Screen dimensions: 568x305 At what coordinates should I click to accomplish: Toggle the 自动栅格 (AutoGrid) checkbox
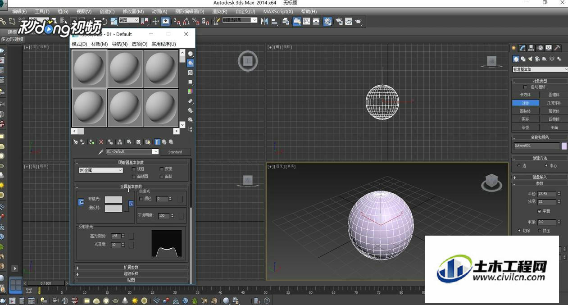[x=525, y=87]
